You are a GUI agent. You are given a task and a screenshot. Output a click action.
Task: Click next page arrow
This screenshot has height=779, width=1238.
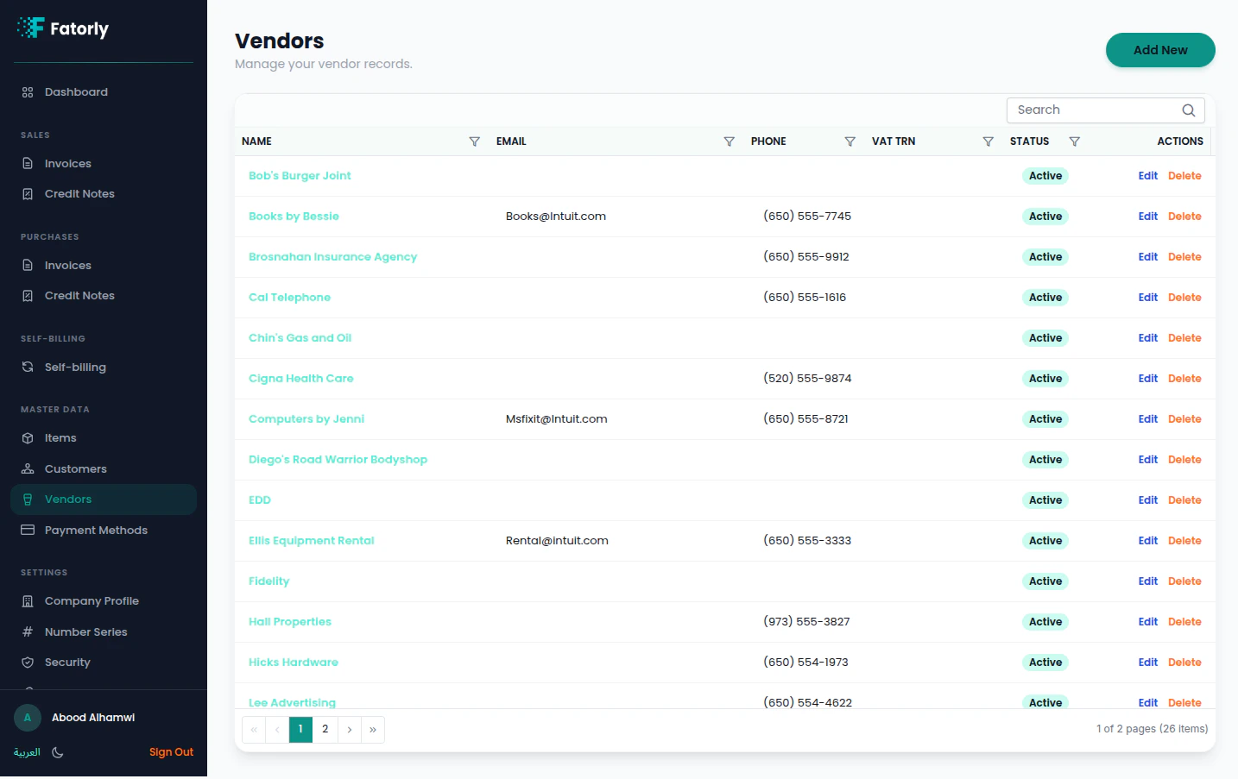pos(349,730)
